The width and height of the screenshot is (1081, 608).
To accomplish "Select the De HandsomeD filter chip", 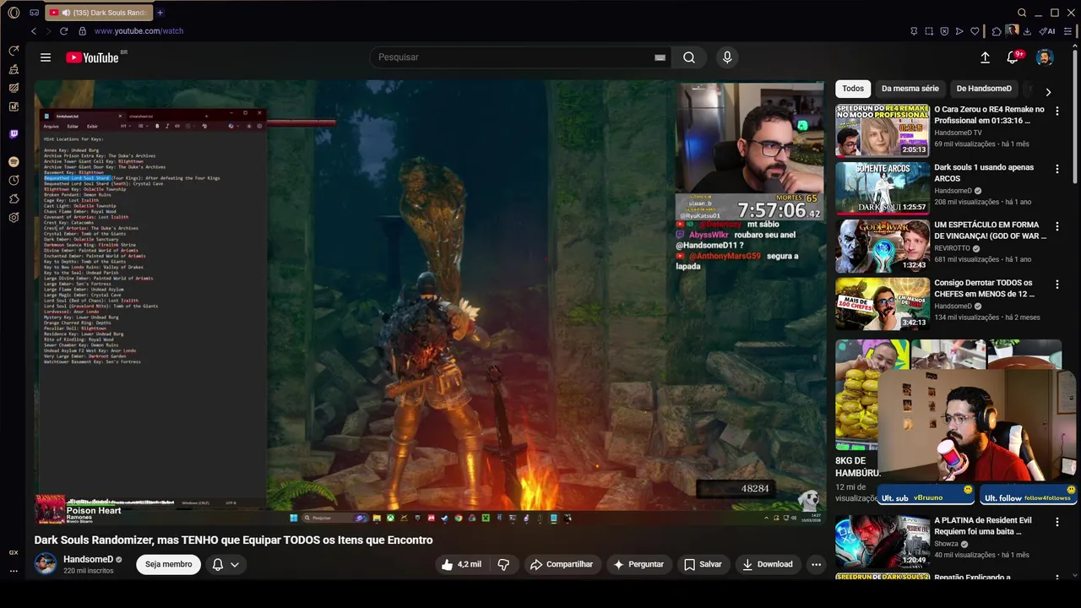I will (x=984, y=89).
